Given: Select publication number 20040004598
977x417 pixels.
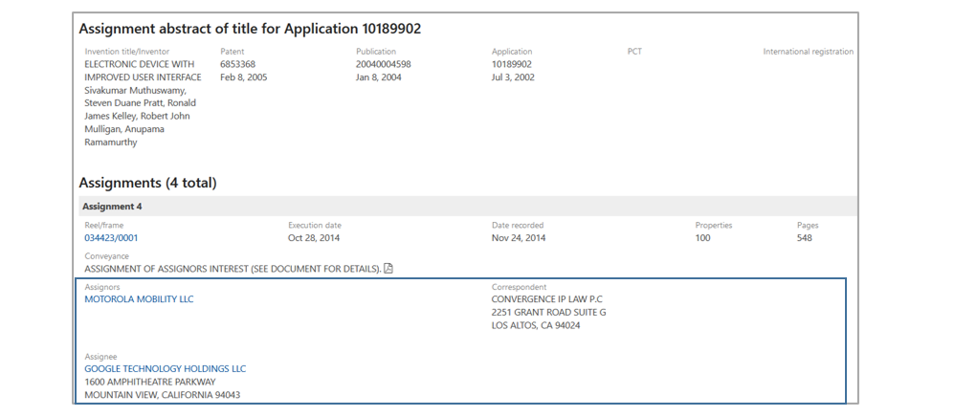Looking at the screenshot, I should [x=383, y=64].
